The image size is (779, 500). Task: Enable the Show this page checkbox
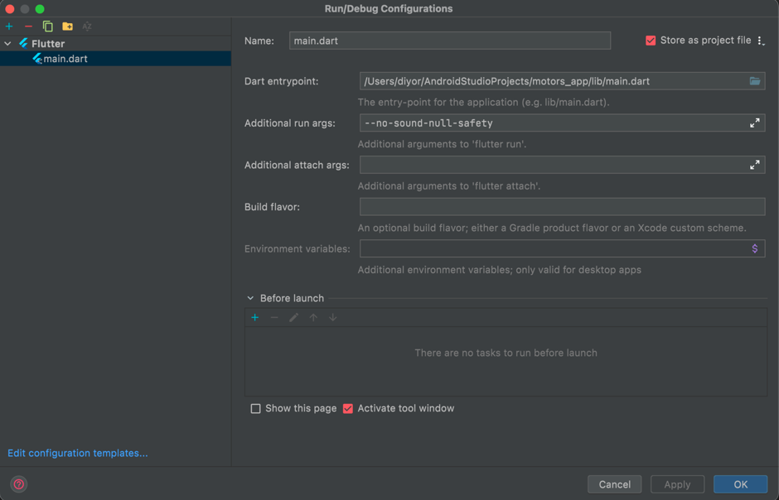[x=256, y=409]
